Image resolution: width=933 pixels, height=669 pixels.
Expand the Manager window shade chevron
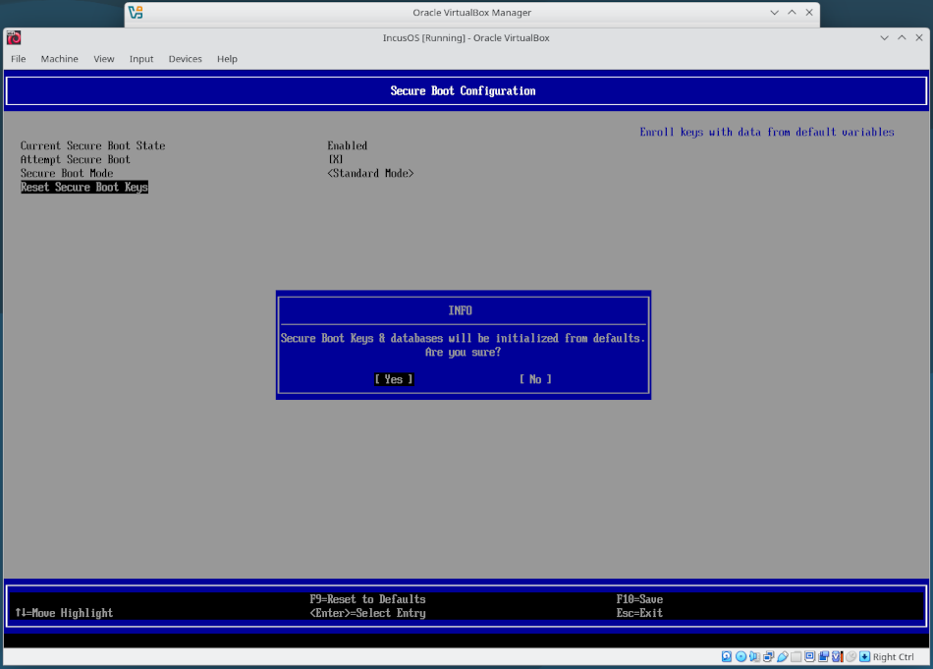(774, 13)
